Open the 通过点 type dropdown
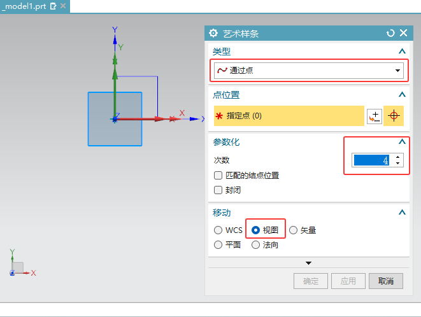This screenshot has width=421, height=317. (309, 71)
